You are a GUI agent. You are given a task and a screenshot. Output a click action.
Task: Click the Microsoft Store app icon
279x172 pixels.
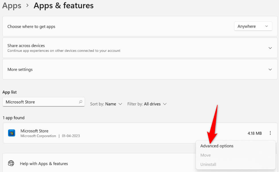click(11, 133)
